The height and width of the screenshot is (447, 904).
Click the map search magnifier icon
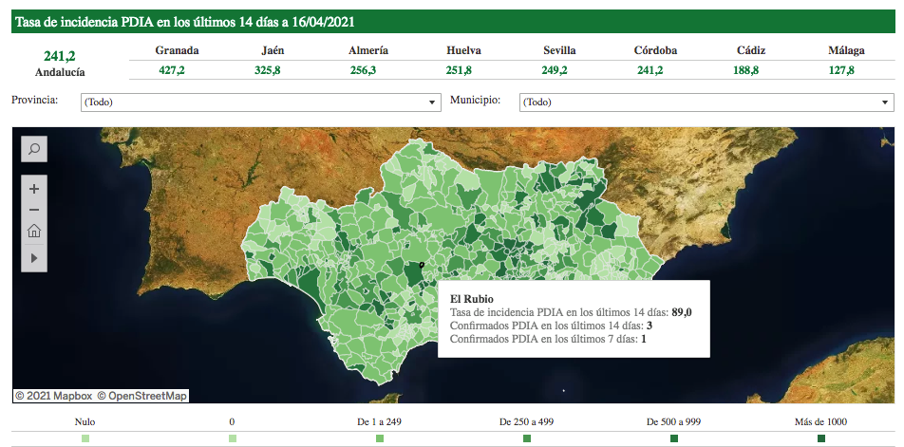point(34,149)
